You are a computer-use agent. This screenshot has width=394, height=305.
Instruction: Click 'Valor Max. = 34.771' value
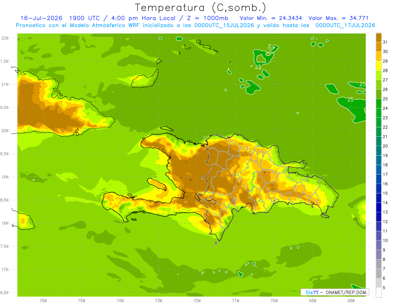click(x=338, y=18)
